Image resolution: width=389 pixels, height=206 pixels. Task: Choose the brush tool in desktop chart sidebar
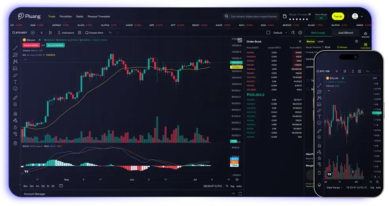[15, 75]
